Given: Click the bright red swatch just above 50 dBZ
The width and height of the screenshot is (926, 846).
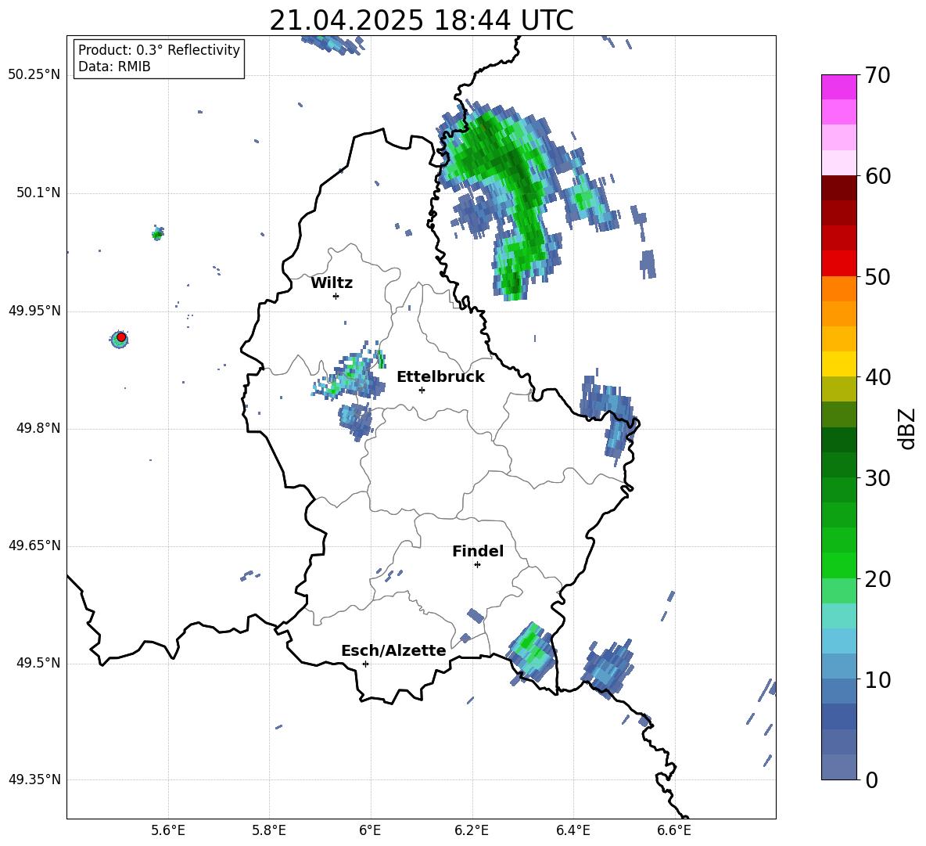Looking at the screenshot, I should 838,264.
